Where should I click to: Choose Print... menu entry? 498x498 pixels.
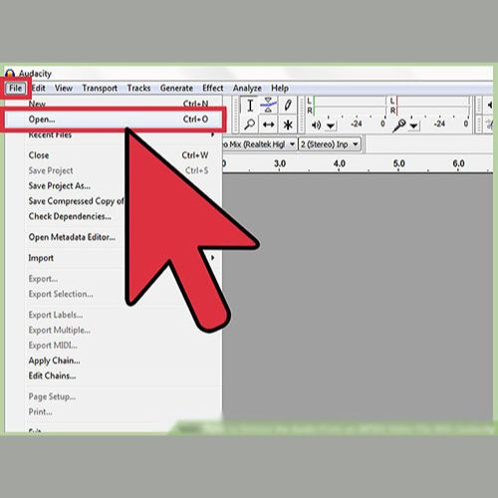[x=114, y=411]
